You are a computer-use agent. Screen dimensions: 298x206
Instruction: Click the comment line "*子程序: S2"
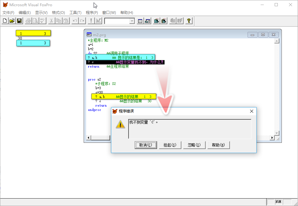coord(106,84)
